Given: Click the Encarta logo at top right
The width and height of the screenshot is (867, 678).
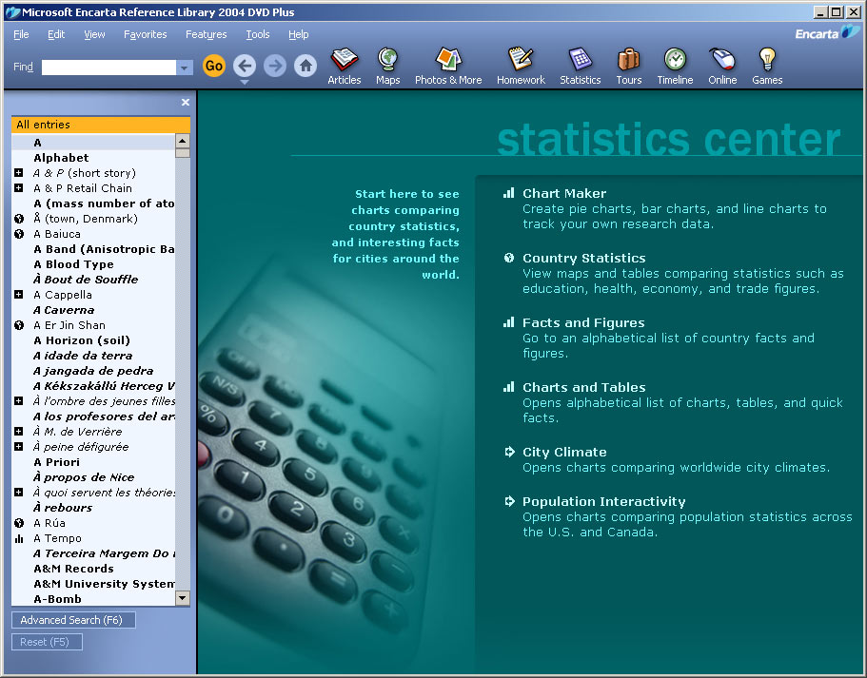Looking at the screenshot, I should coord(827,33).
